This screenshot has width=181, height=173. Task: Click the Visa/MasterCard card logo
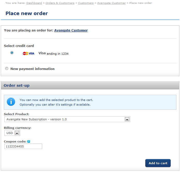tap(28, 53)
